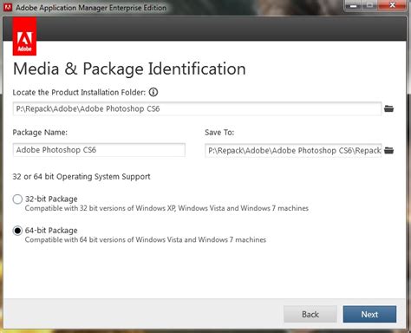Click into the Package Name field
Viewport: 411px width, 333px height.
[x=99, y=150]
